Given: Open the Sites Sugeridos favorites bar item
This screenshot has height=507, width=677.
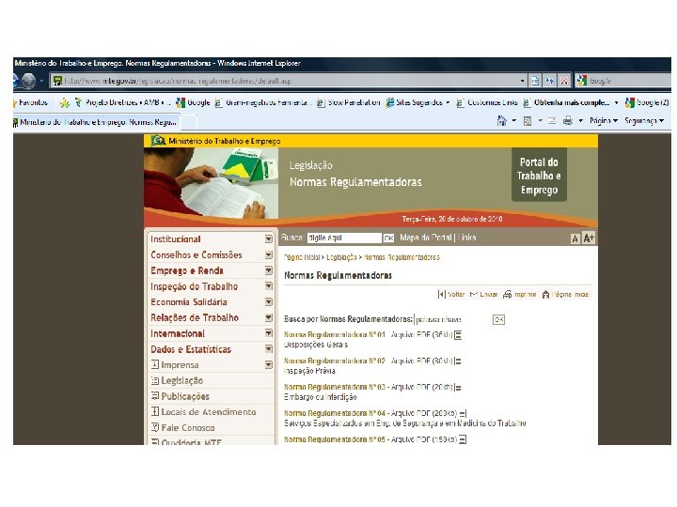Looking at the screenshot, I should point(417,102).
